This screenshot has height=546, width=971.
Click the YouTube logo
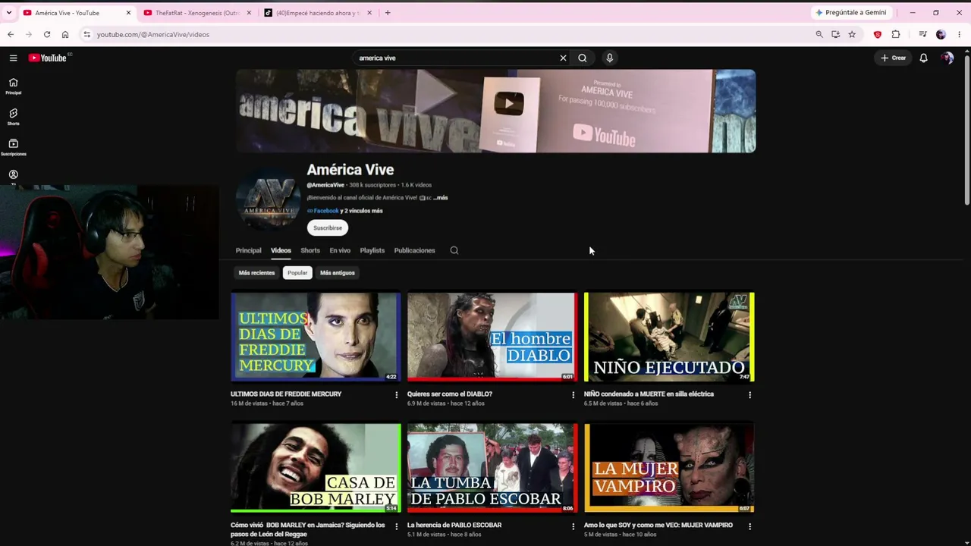(x=47, y=58)
